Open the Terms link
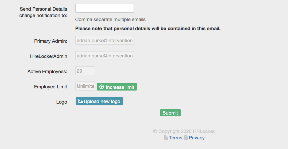This screenshot has width=288, height=149. (176, 138)
